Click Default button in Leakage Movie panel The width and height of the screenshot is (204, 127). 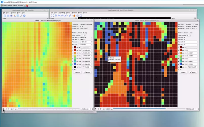tap(77, 72)
